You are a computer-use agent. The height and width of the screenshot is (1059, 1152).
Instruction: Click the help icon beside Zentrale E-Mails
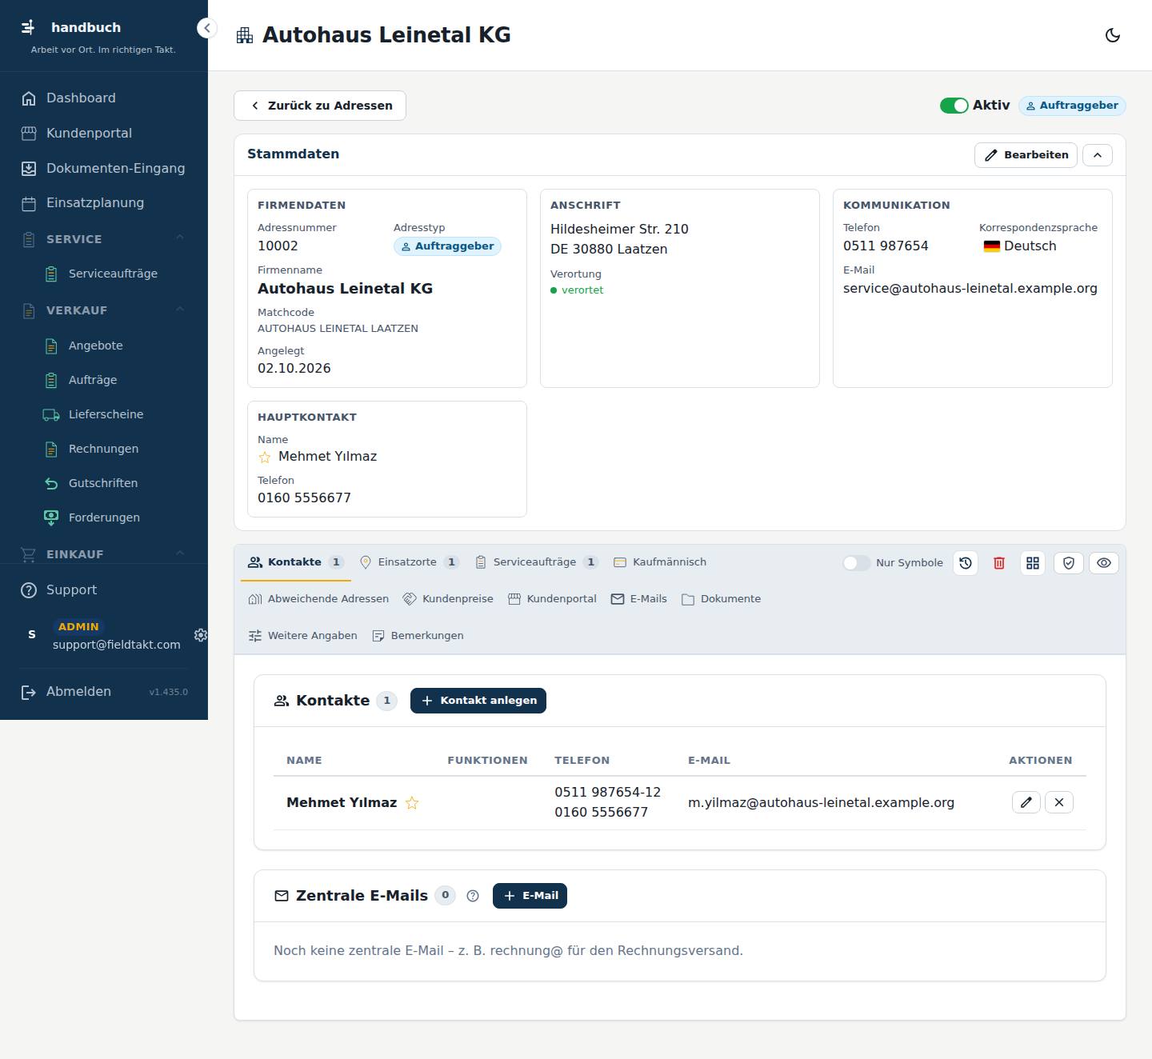coord(473,896)
